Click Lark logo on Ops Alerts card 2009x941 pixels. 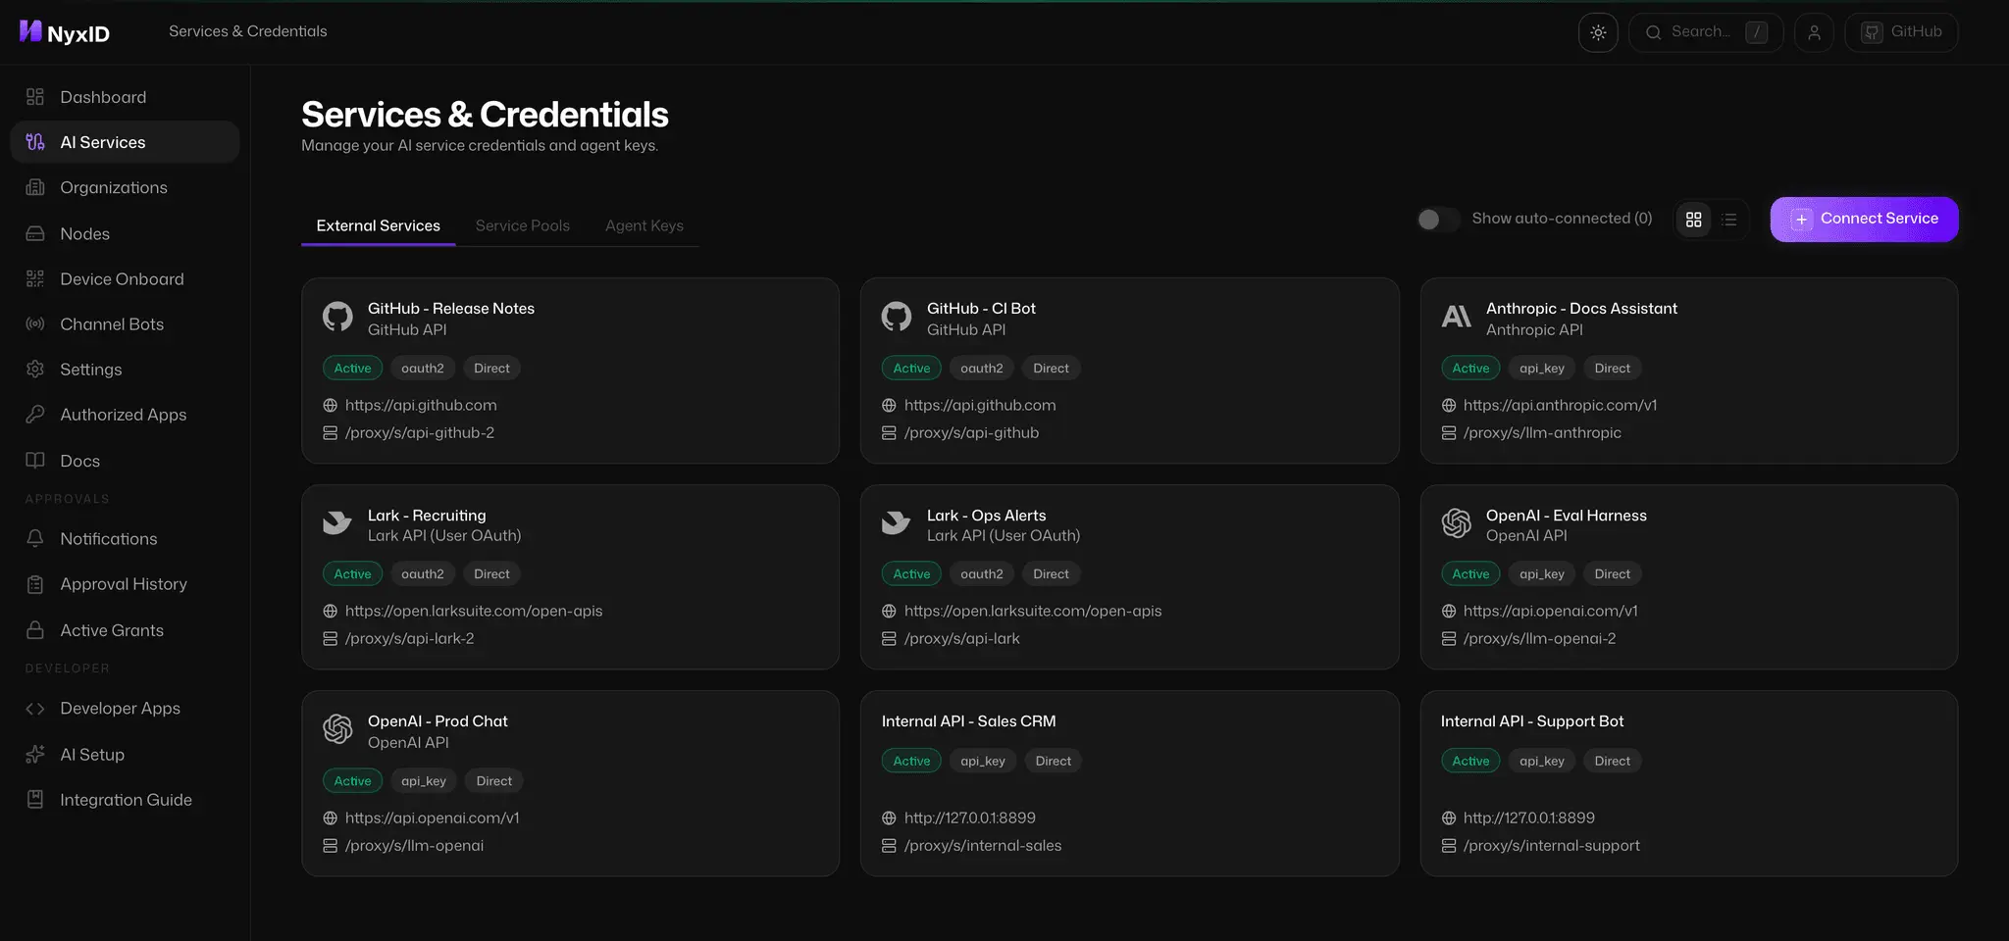(x=897, y=522)
